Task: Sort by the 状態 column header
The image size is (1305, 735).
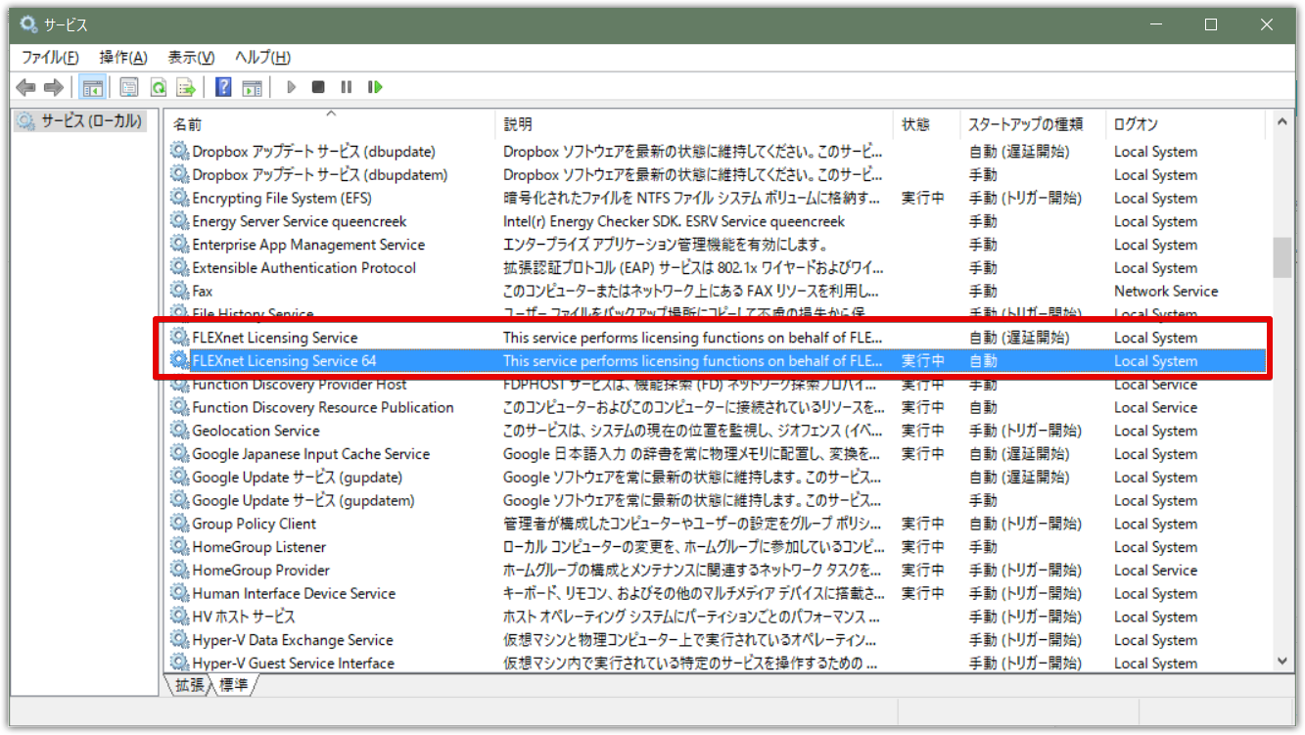Action: click(x=927, y=124)
